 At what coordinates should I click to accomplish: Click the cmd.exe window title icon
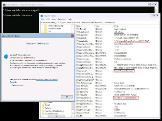pyautogui.click(x=4, y=5)
